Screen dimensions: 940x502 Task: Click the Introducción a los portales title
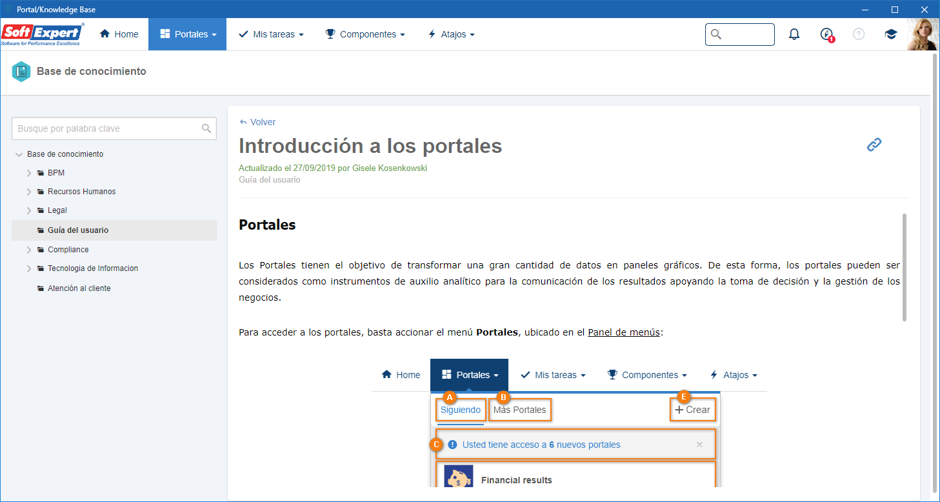370,146
